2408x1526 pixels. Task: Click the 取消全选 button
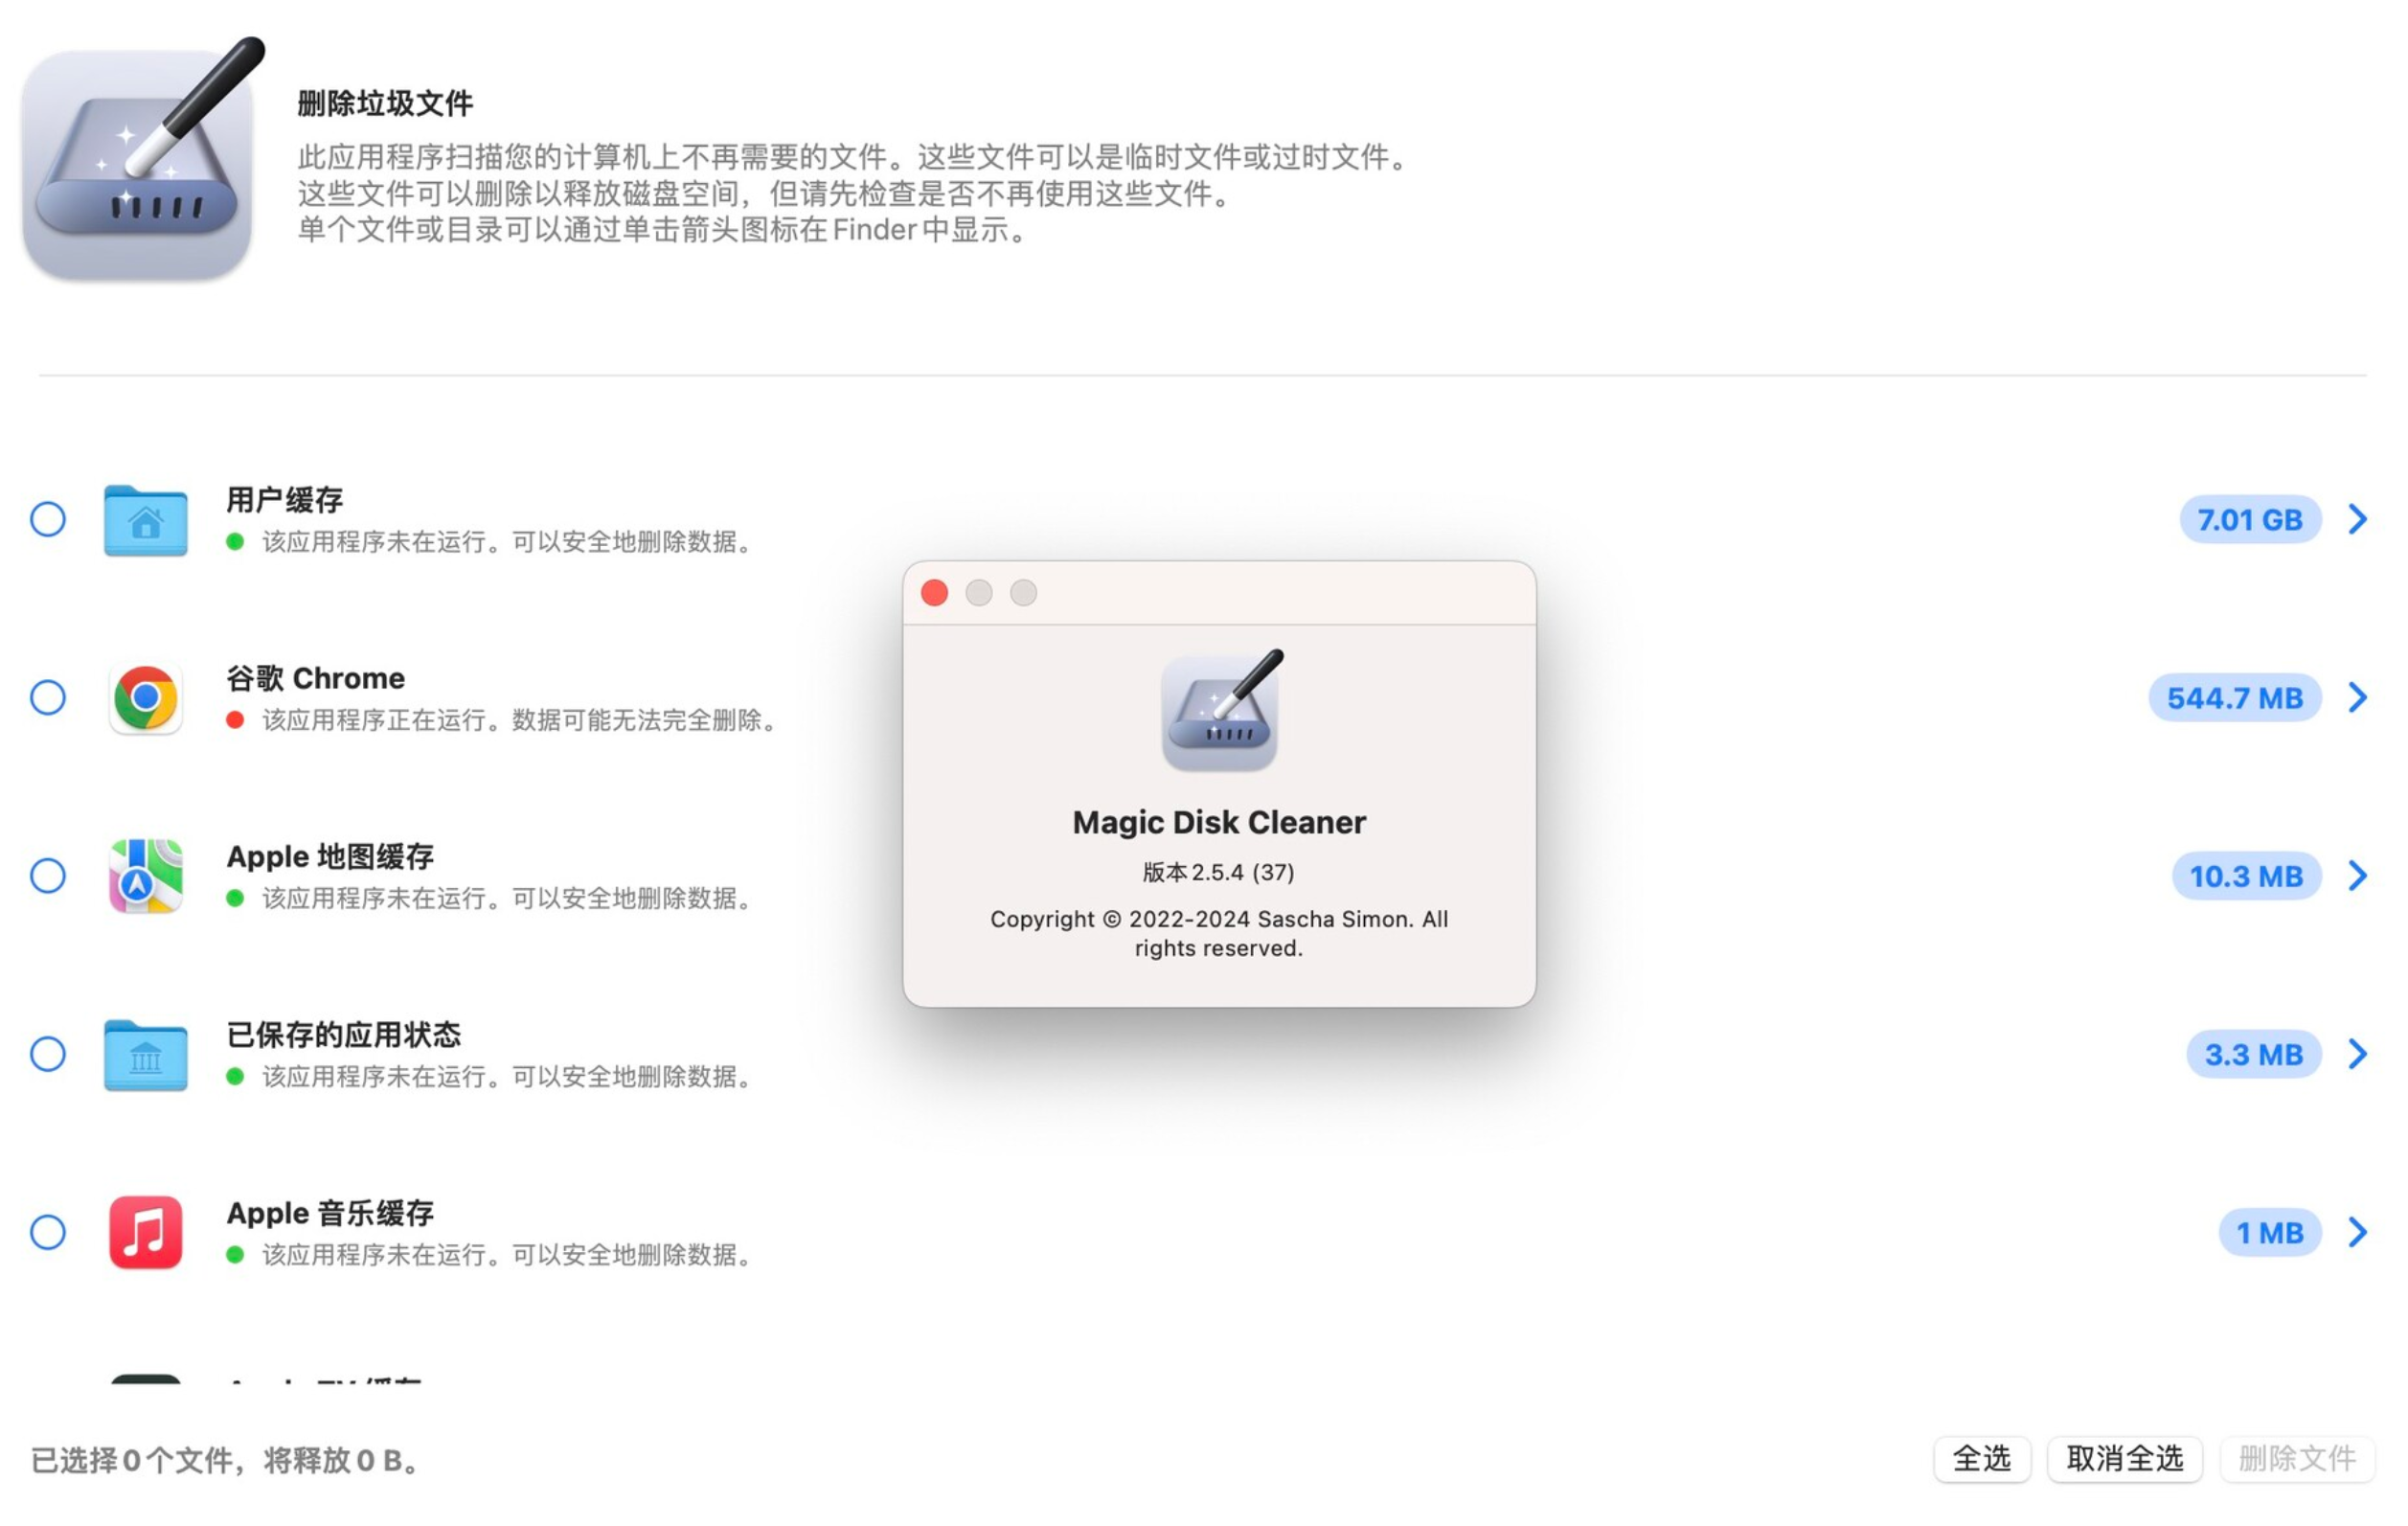point(2125,1459)
